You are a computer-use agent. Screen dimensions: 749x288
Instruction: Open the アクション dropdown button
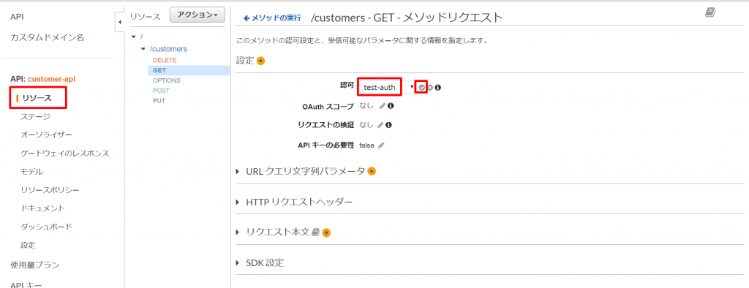pyautogui.click(x=197, y=15)
